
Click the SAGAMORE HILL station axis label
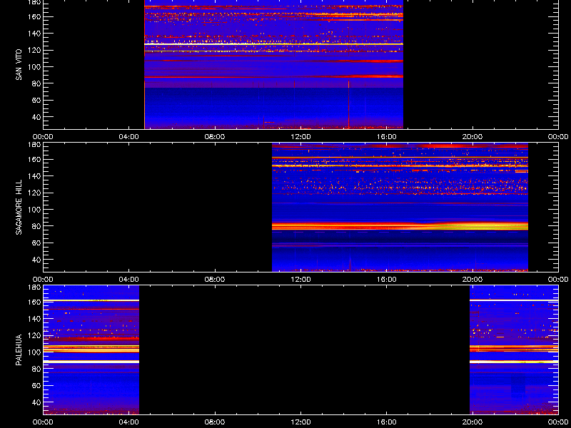[19, 207]
